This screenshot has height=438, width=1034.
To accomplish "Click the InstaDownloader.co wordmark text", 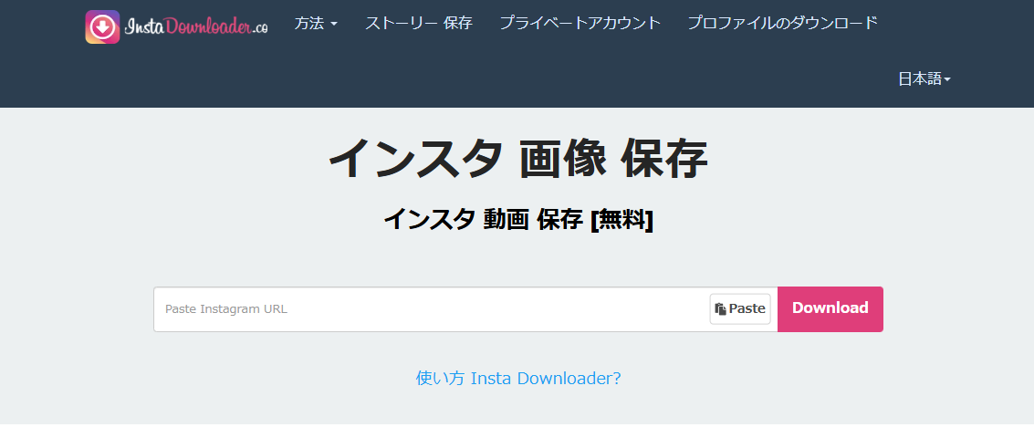I will [x=196, y=27].
